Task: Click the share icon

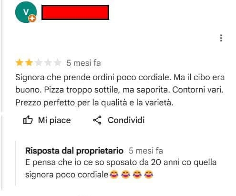Action: pyautogui.click(x=97, y=120)
